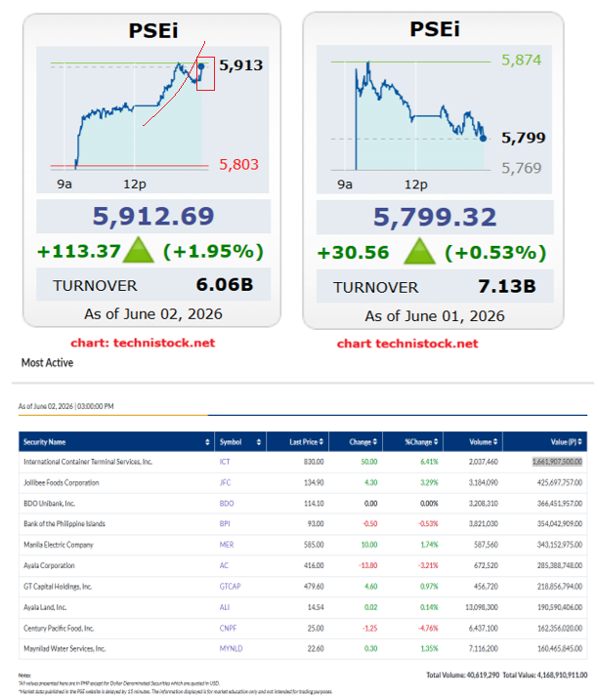
Task: Click Ayala Corporation row name
Action: tap(49, 566)
